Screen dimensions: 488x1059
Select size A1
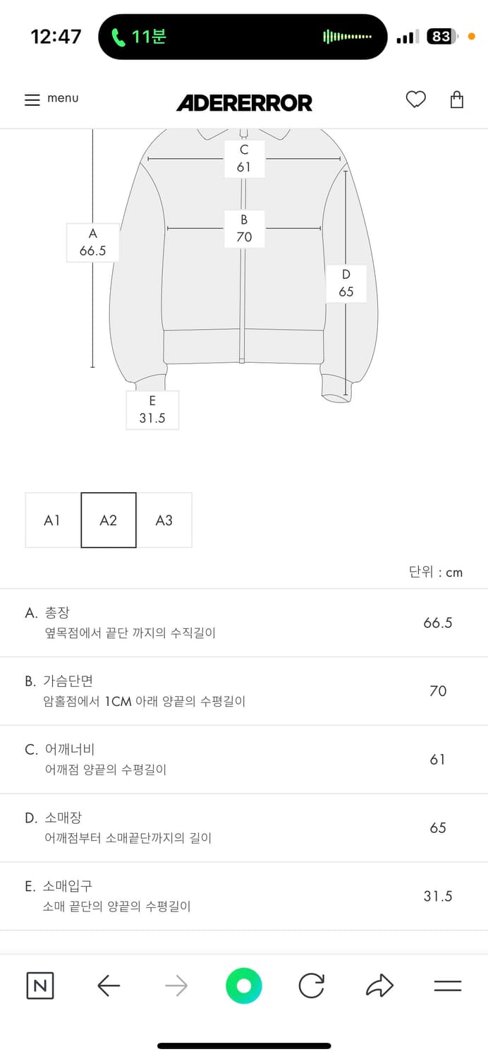(53, 520)
